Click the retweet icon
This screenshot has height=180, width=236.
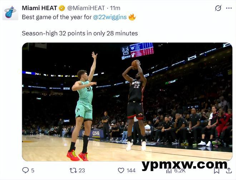point(73,170)
